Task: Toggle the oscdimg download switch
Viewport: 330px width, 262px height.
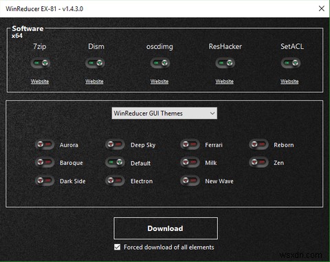Action: pyautogui.click(x=160, y=63)
